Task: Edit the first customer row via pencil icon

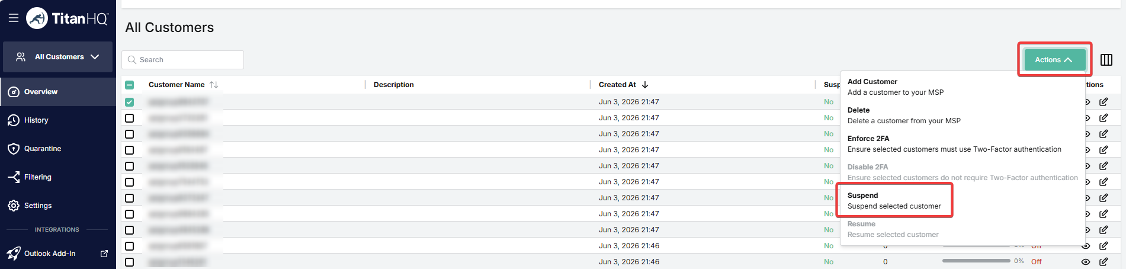Action: [1103, 102]
